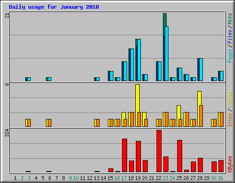Click the 21 axis maximum label
The image size is (235, 183).
tap(7, 15)
